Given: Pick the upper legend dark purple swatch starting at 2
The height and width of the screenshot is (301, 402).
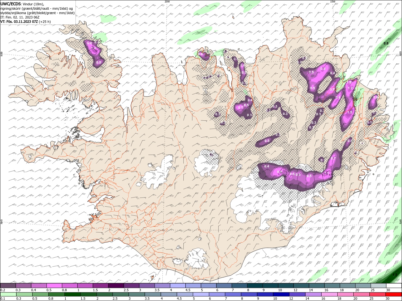Looking at the screenshot, I should point(116,286).
